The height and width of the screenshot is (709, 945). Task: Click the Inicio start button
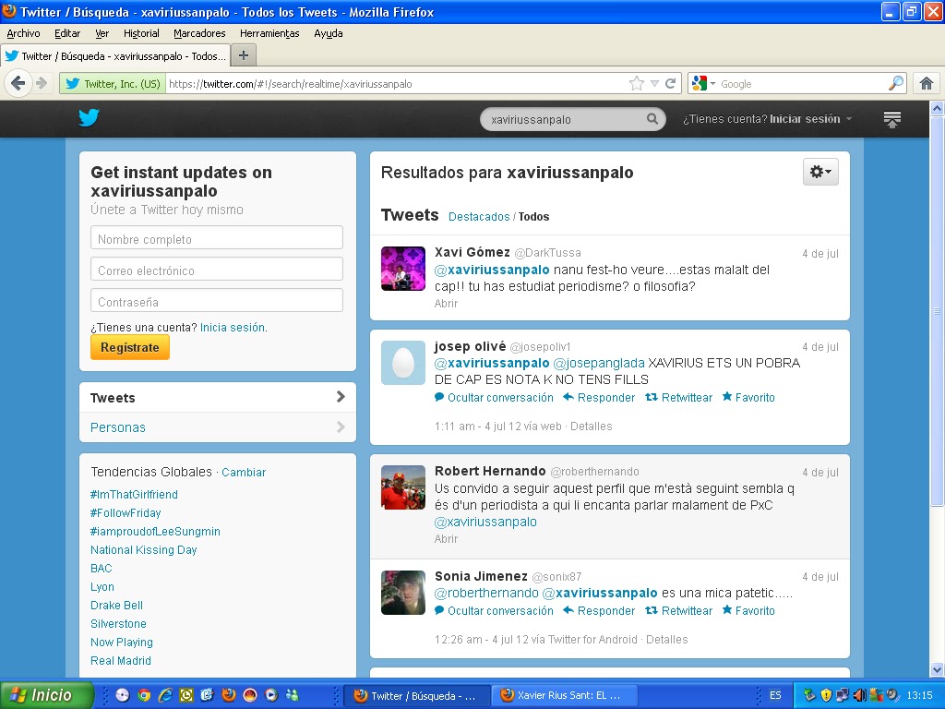point(47,695)
